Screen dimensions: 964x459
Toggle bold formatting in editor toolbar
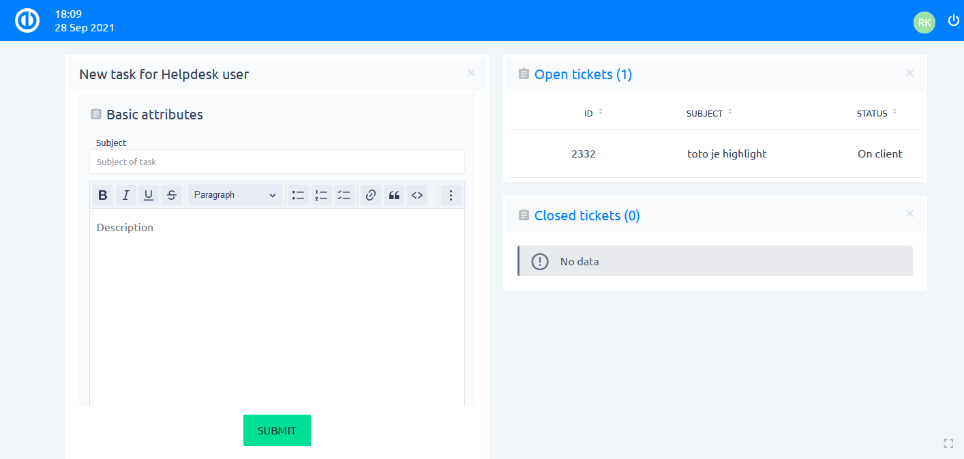103,195
